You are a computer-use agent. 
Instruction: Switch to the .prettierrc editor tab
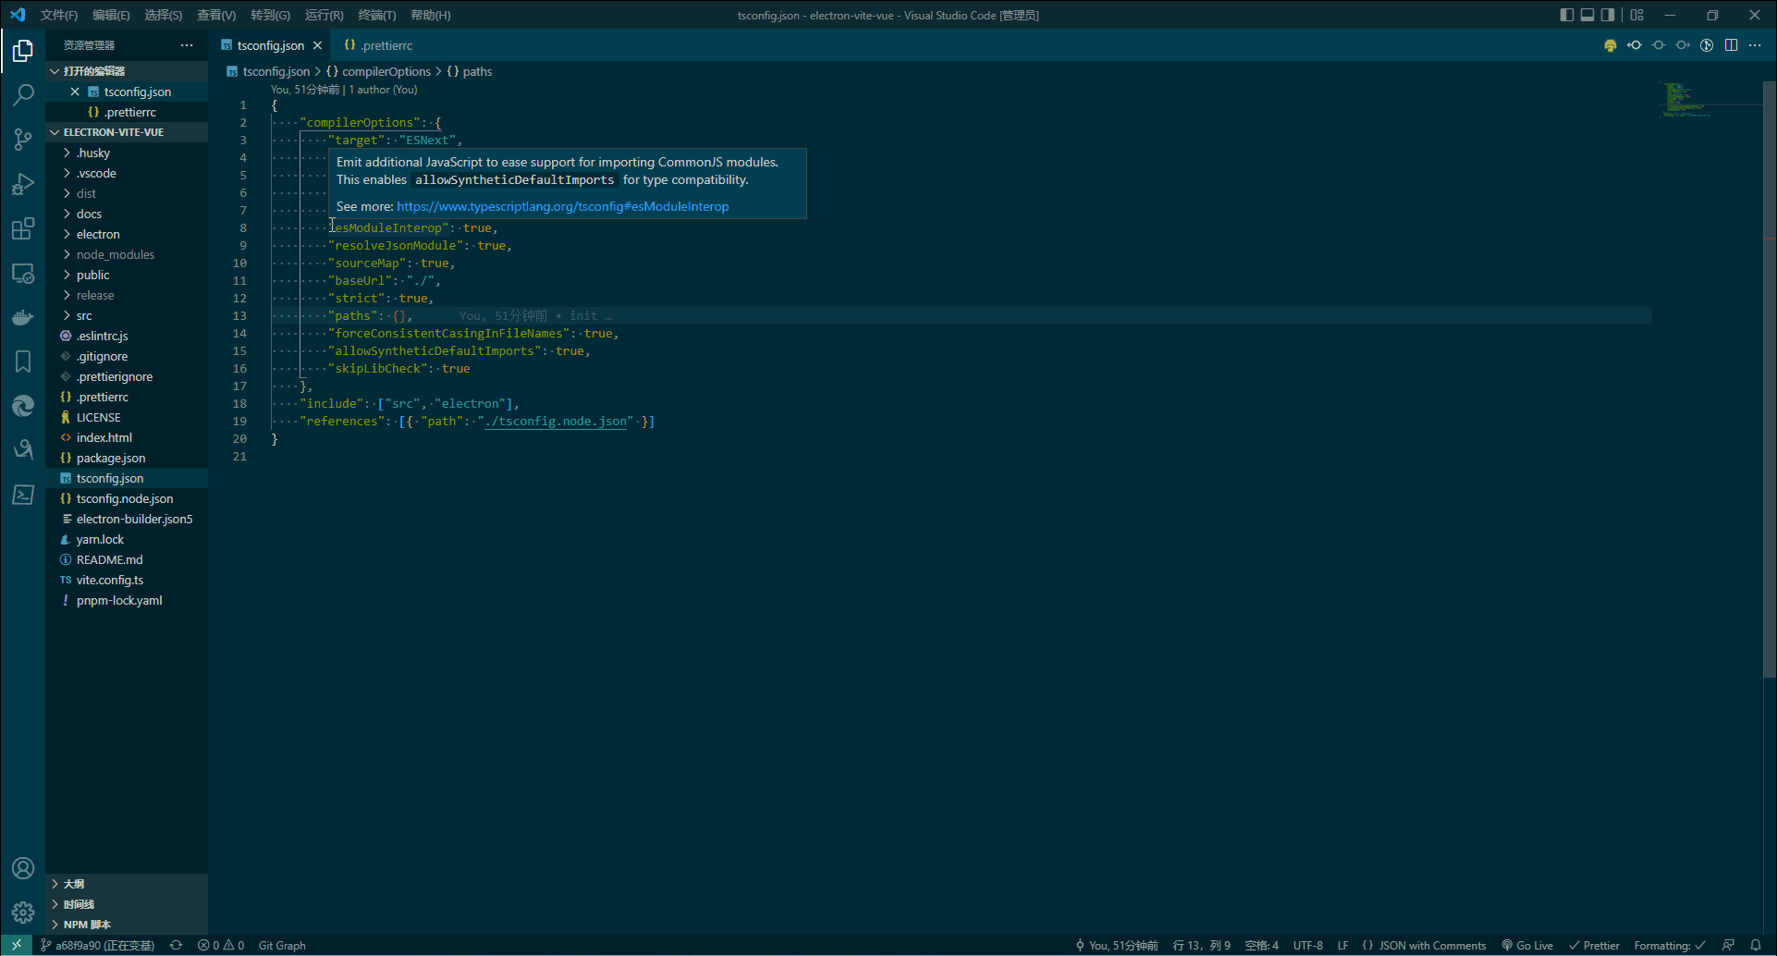click(x=384, y=44)
